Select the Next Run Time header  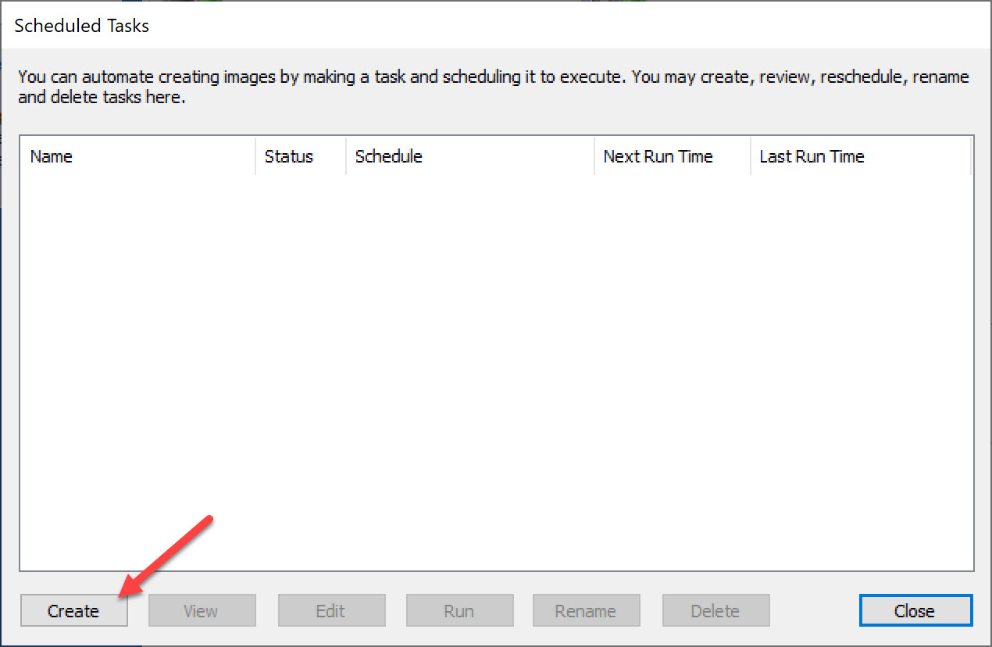pyautogui.click(x=672, y=156)
